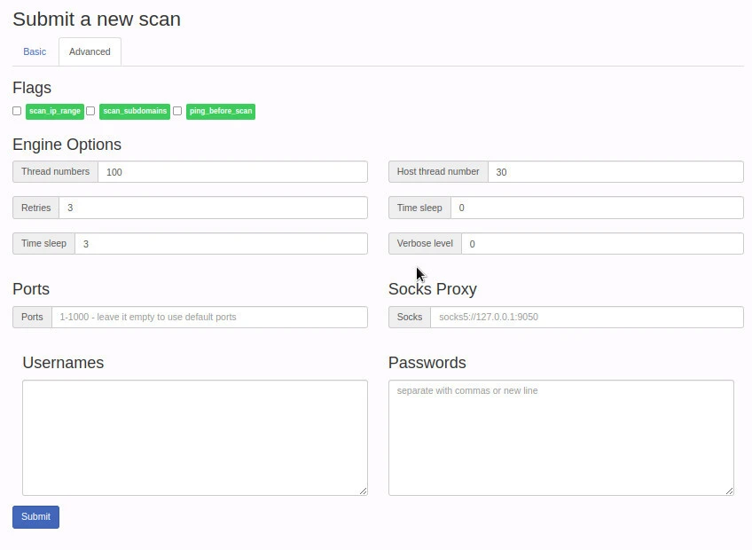752x550 pixels.
Task: Click into the Ports range field
Action: tap(209, 317)
